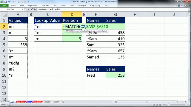Open the File tab
Viewport: 191px width, 107px height.
point(4,6)
